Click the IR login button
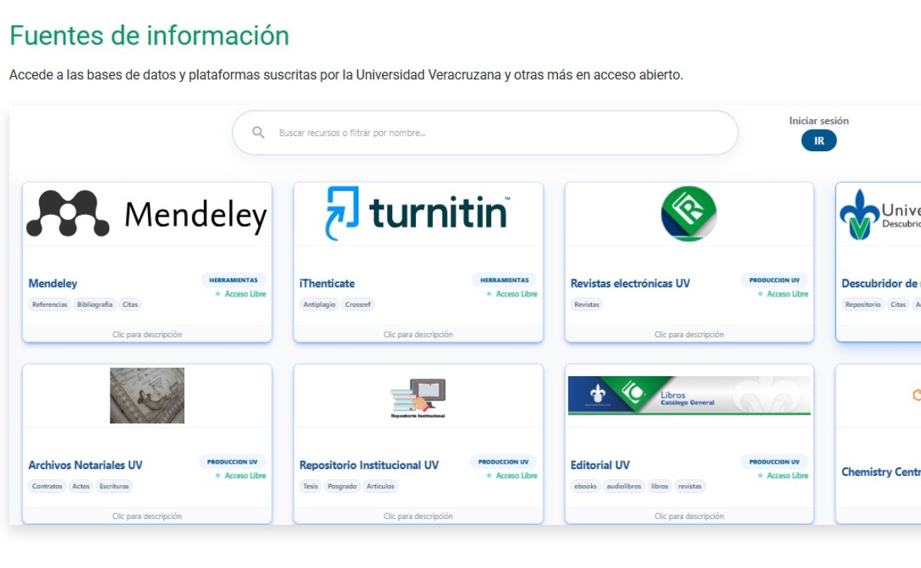This screenshot has height=568, width=921. click(x=819, y=141)
